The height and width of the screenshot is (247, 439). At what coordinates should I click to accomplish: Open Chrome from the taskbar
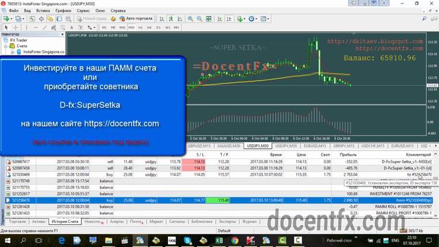[x=235, y=240]
